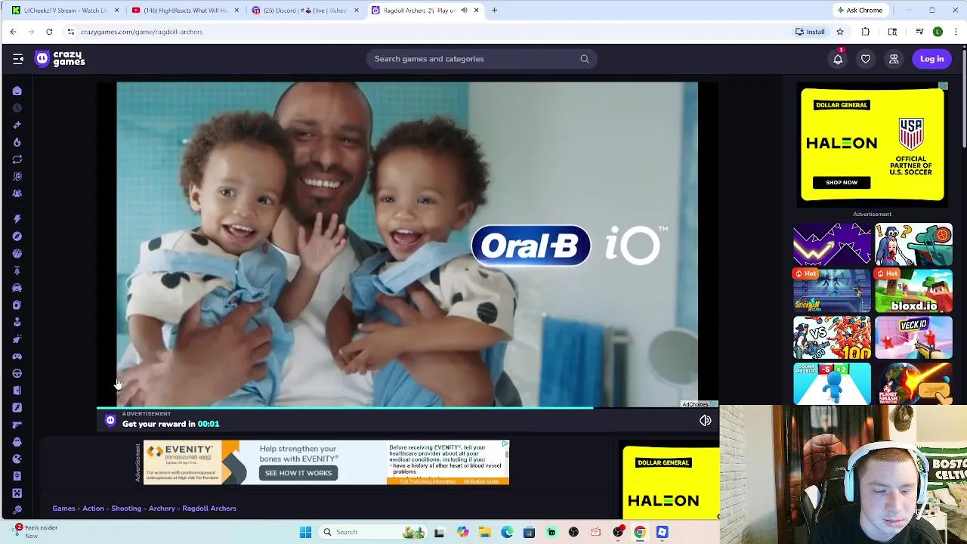
Task: Click the Log in button
Action: pos(931,59)
